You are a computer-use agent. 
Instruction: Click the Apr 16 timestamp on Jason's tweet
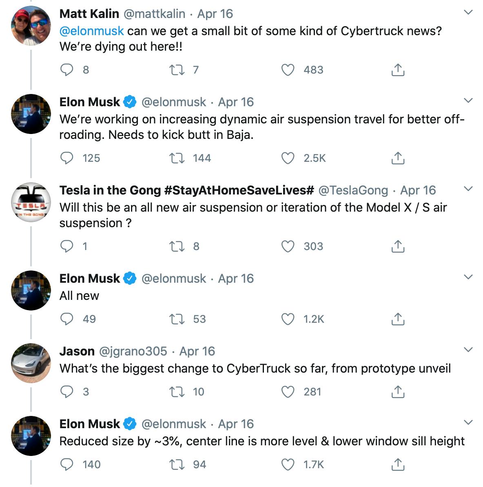197,351
